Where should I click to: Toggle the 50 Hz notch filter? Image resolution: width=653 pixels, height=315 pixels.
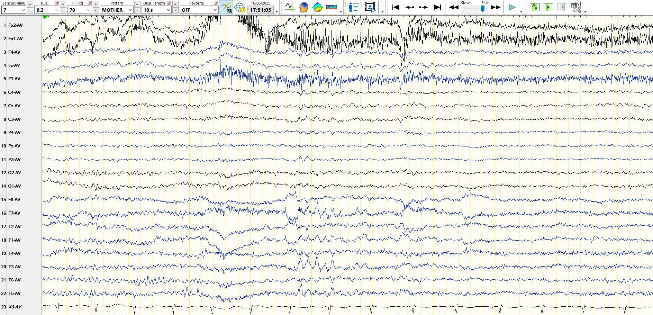pos(226,7)
